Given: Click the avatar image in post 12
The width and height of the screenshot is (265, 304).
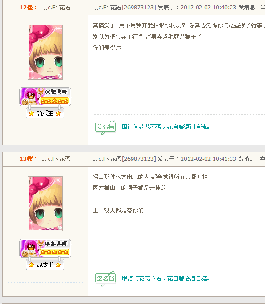Looking at the screenshot, I should 45,52.
